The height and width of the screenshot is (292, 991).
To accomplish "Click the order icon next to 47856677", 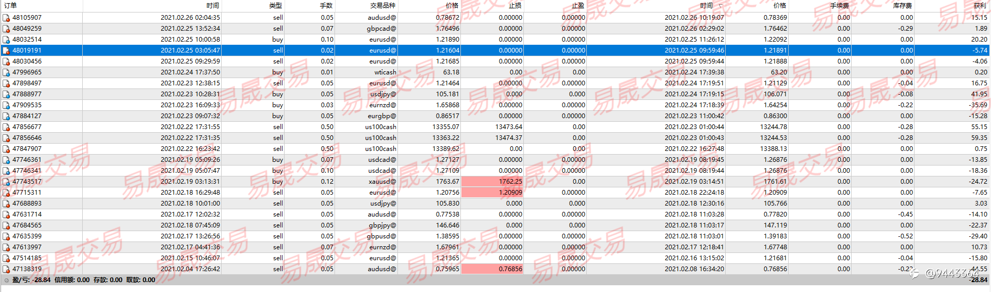I will pyautogui.click(x=6, y=127).
